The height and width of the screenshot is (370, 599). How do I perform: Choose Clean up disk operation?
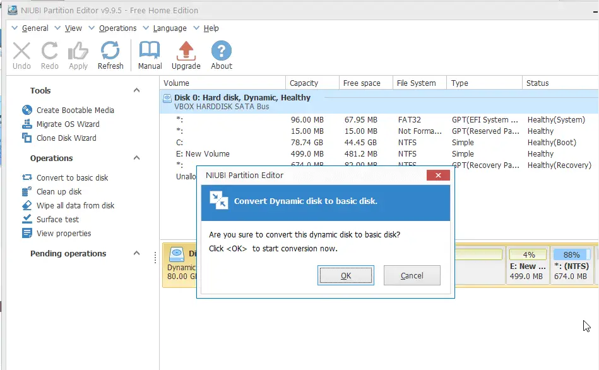[x=59, y=191]
